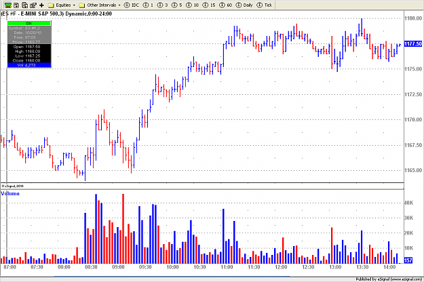This screenshot has height=282, width=424.
Task: Click the 1172.50 price axis label
Action: (413, 94)
